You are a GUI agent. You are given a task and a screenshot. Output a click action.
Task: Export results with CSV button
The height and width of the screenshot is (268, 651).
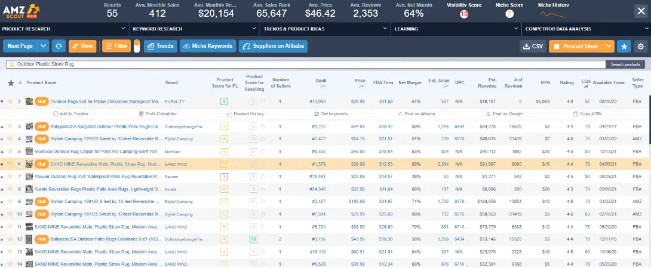[533, 47]
